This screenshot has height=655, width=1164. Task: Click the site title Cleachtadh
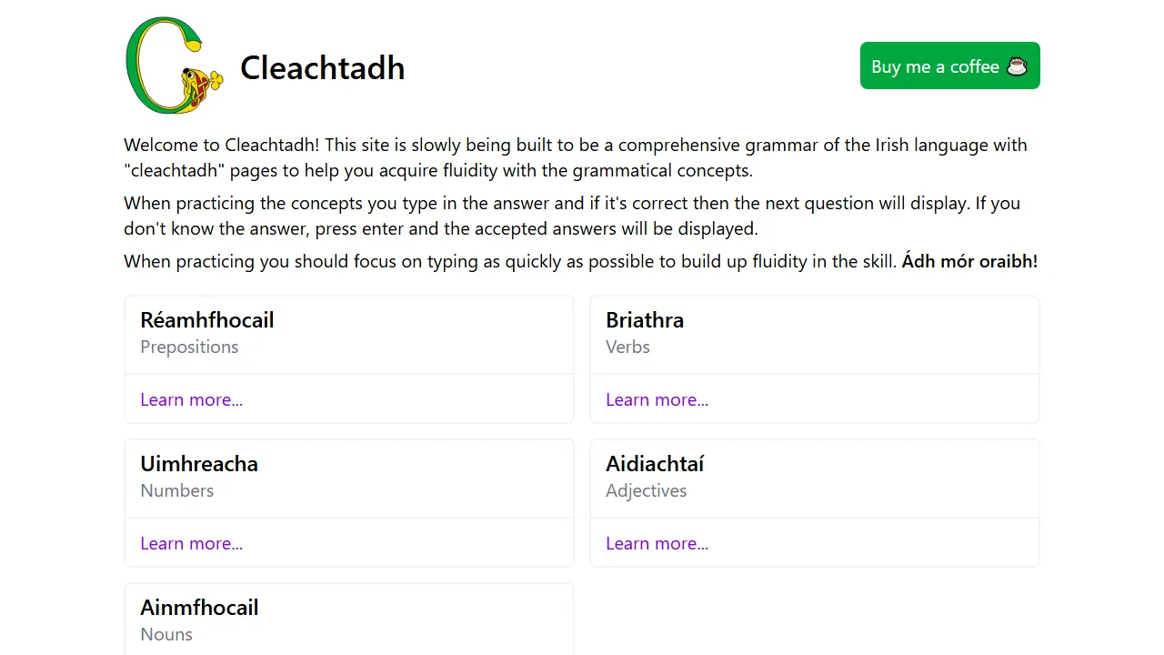point(322,67)
